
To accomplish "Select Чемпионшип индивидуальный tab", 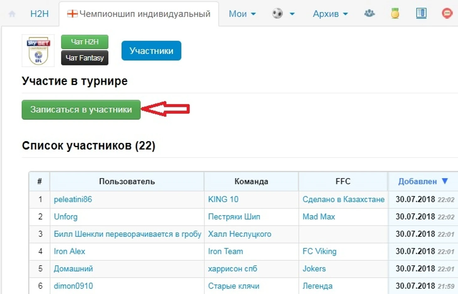I will tap(139, 14).
